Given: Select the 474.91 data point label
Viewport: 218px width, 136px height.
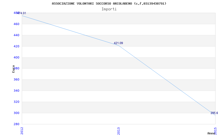Looking at the screenshot, I should pos(22,13).
